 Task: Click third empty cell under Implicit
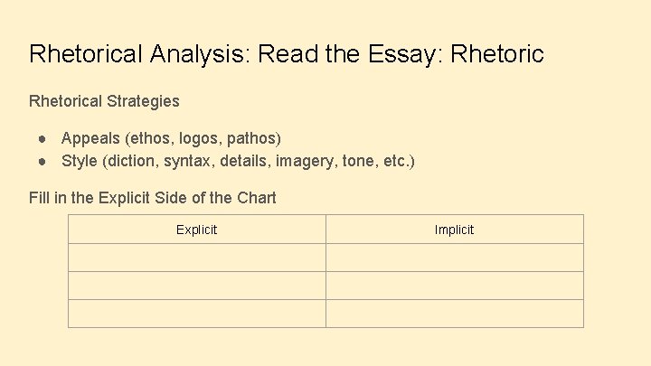point(454,314)
